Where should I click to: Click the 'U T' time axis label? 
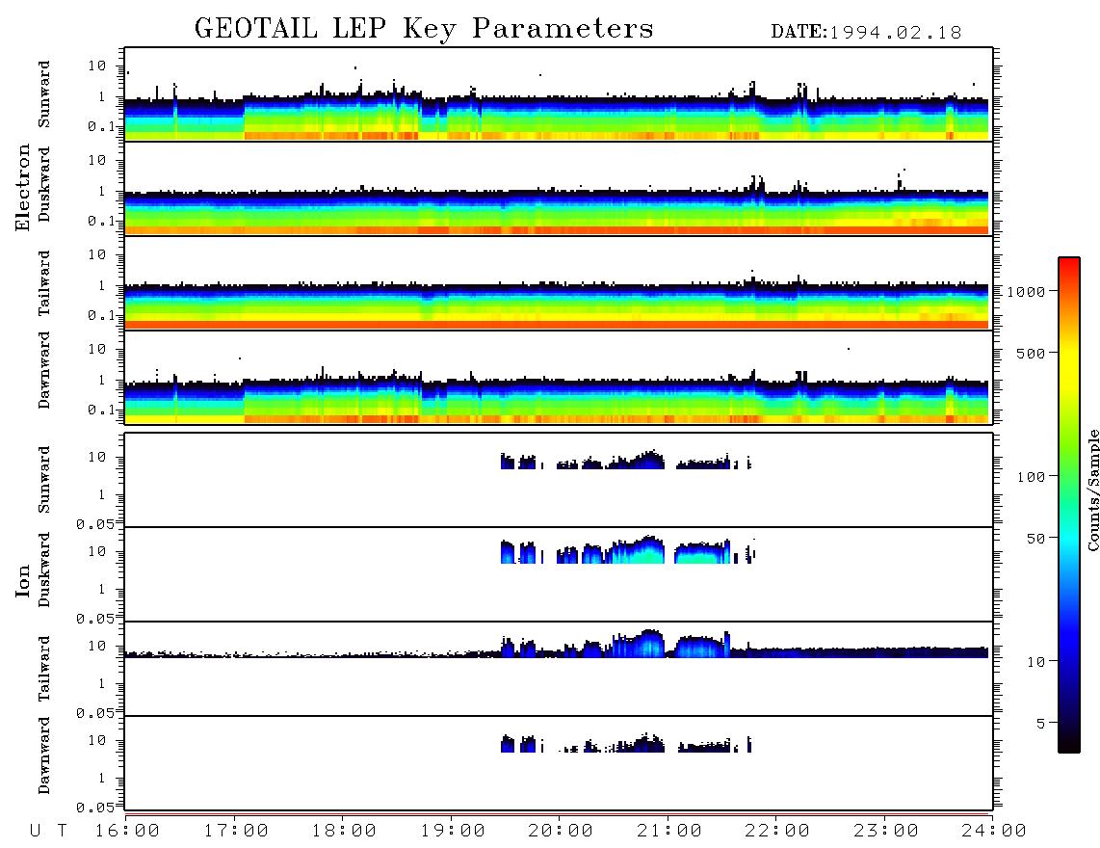click(49, 831)
